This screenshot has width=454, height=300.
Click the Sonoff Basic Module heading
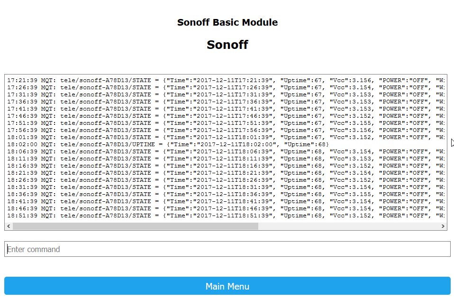point(227,22)
